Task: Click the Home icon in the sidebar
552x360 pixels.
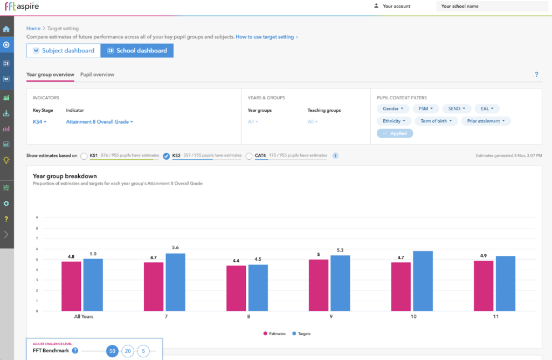Action: (x=6, y=29)
